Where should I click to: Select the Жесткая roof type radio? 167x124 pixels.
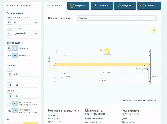(x=15, y=48)
